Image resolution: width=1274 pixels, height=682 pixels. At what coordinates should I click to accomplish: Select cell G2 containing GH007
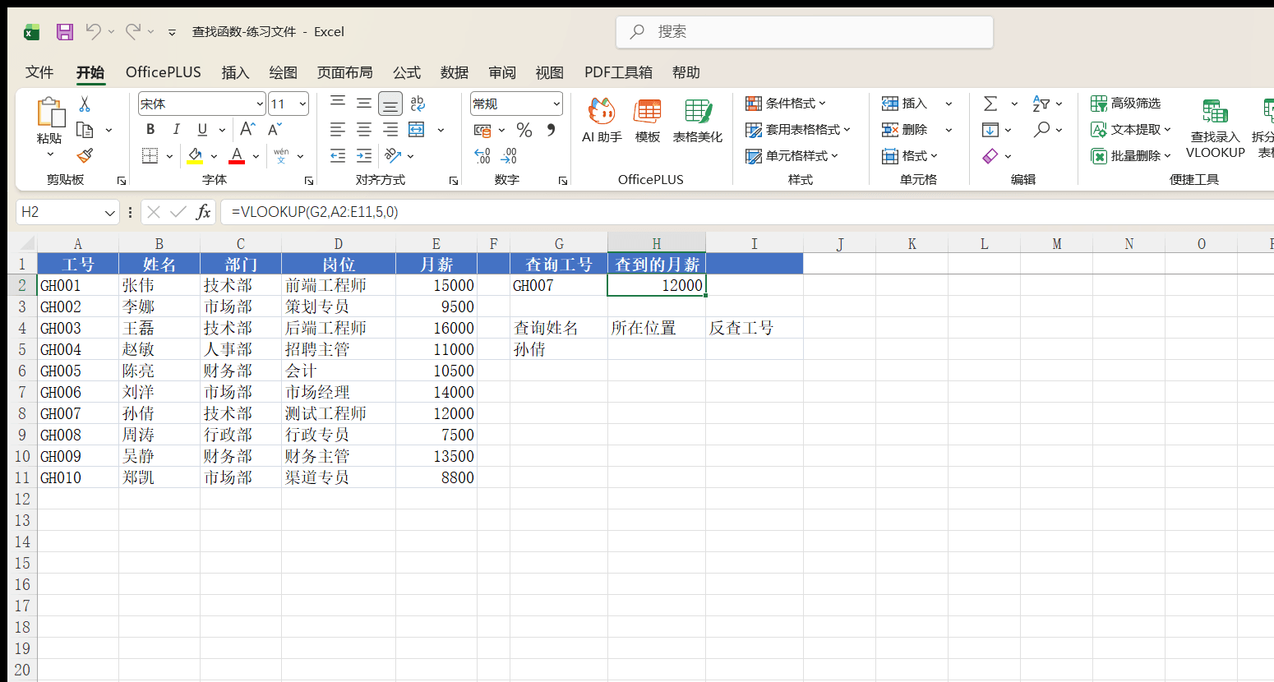pos(559,285)
